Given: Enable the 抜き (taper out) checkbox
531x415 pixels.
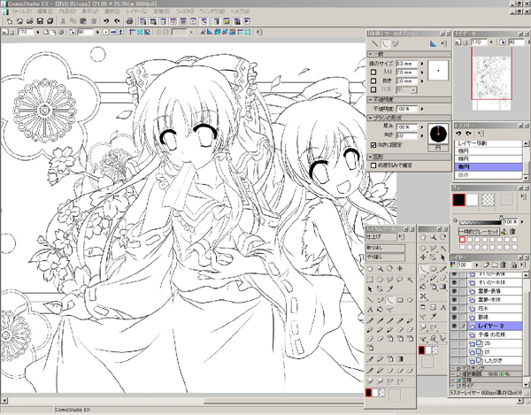Looking at the screenshot, I should click(373, 81).
